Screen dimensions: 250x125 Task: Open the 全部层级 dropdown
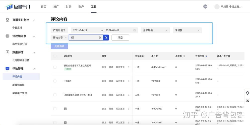click(155, 30)
